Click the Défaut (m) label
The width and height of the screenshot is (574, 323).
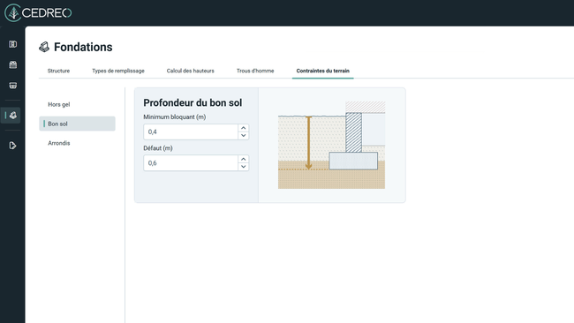click(x=158, y=148)
